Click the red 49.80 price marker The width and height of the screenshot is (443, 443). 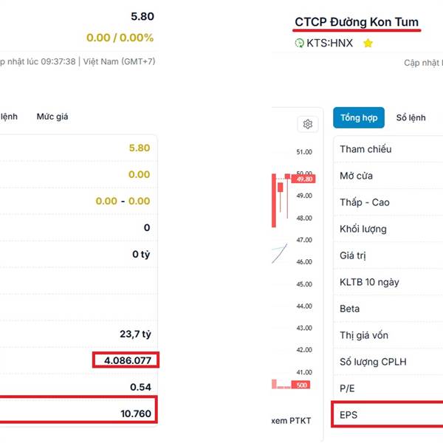(303, 179)
